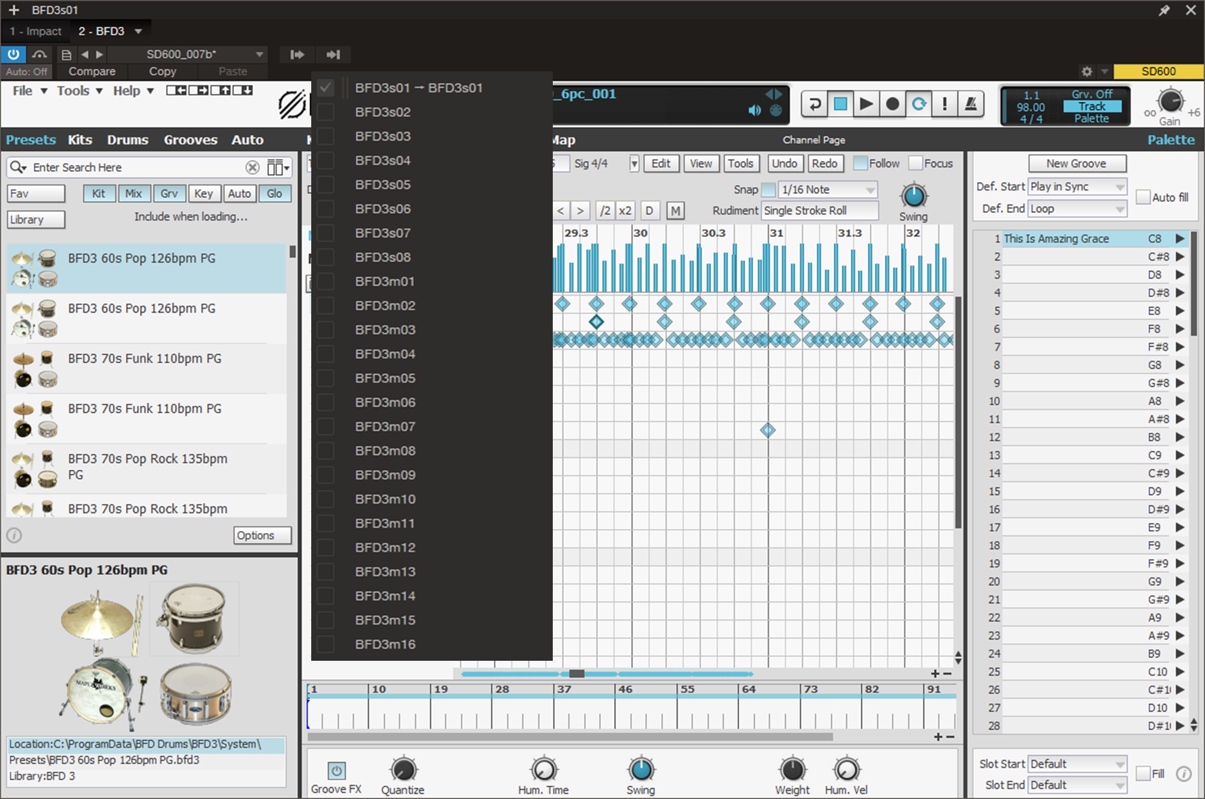Toggle the loop cycle button
The image size is (1205, 799).
tap(918, 104)
